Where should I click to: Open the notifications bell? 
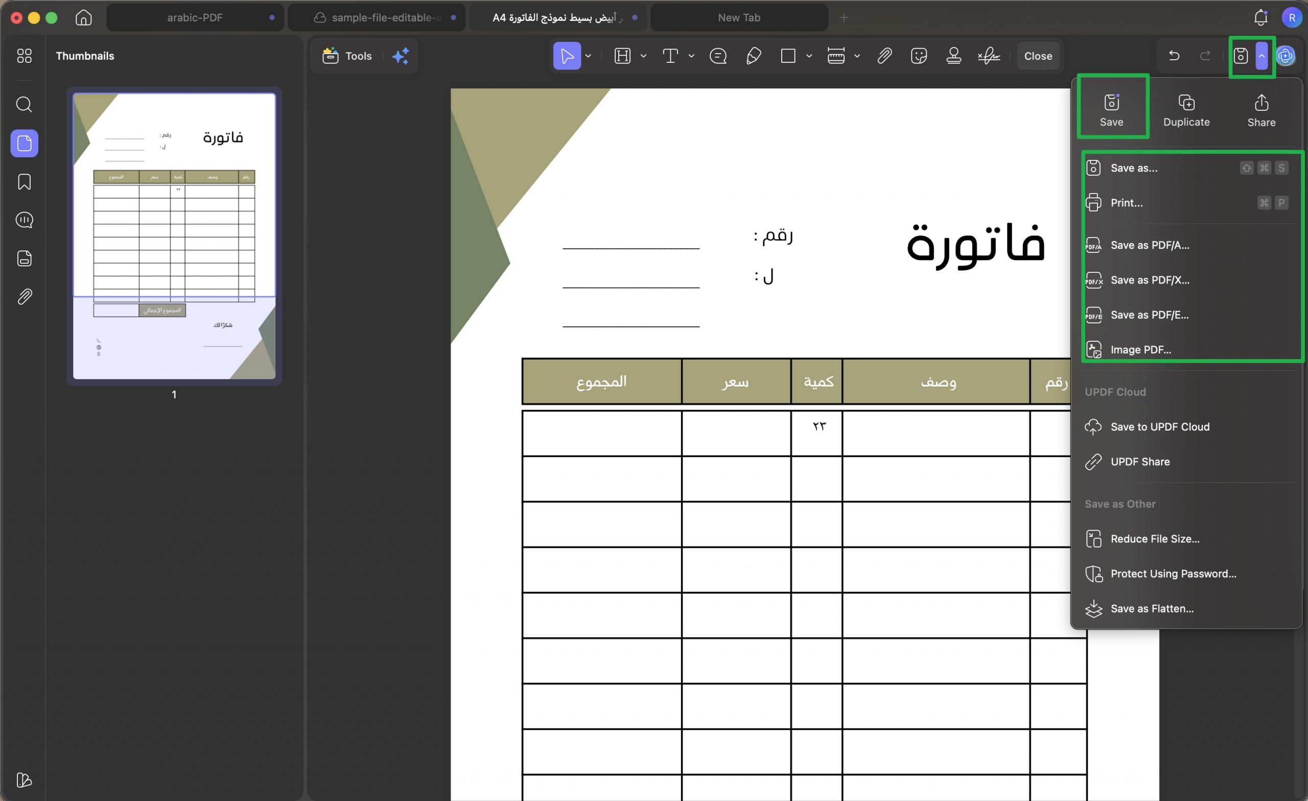(x=1261, y=17)
